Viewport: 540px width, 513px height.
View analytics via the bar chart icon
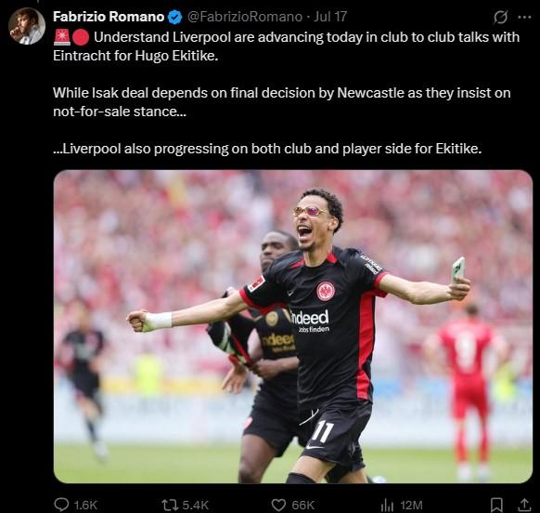coord(387,506)
